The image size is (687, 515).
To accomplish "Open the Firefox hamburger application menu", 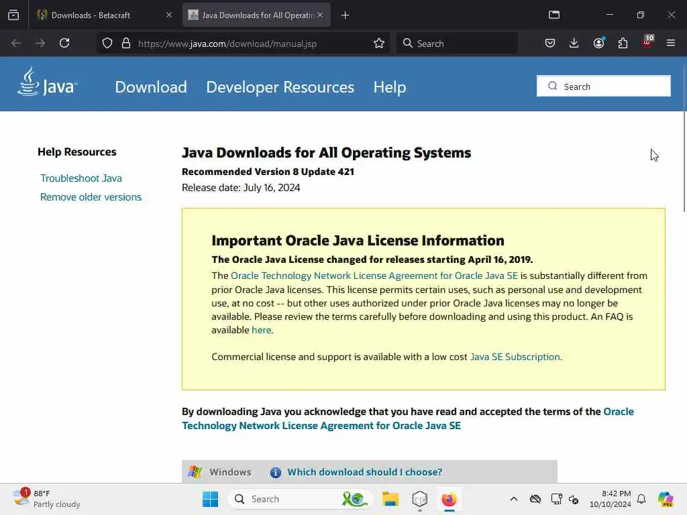I will [x=671, y=43].
